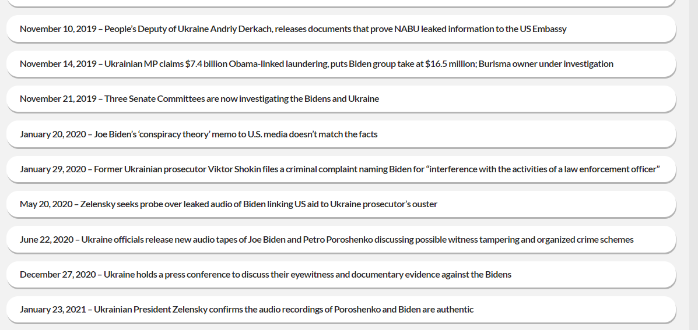Click the vertical scrollbar on right edge
The width and height of the screenshot is (698, 330).
693,165
